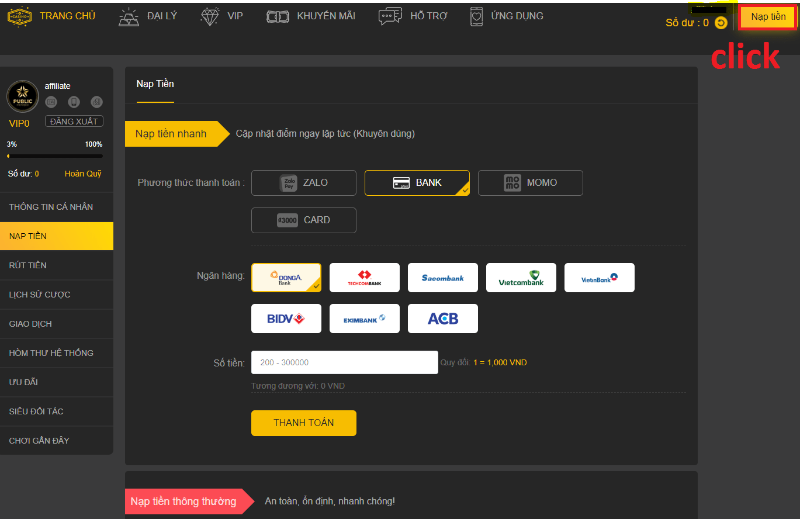
Task: Click the HỖ TRỢ chat bubble icon
Action: [x=390, y=16]
